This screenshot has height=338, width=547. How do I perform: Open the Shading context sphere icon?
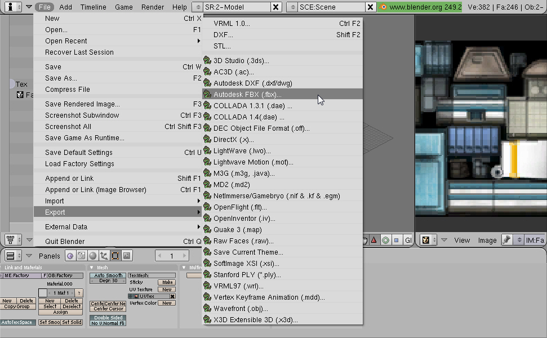(x=92, y=256)
